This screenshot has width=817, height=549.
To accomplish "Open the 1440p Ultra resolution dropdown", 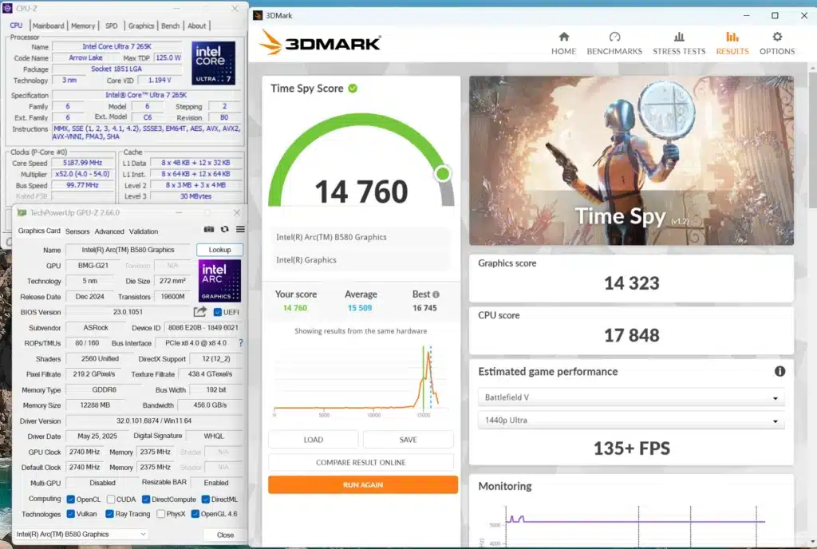I will [631, 421].
